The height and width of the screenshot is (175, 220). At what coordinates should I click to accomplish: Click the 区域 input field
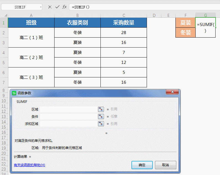coord(69,109)
